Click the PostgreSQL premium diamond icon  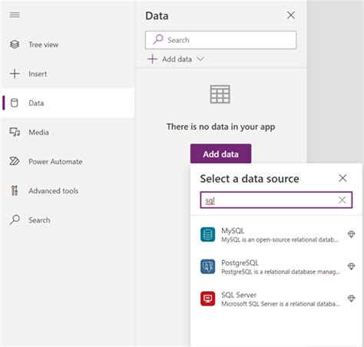click(351, 266)
